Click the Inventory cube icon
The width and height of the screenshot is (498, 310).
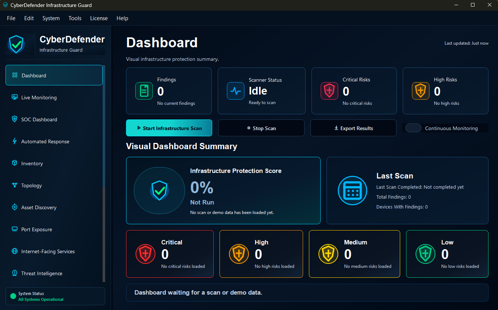pyautogui.click(x=15, y=163)
